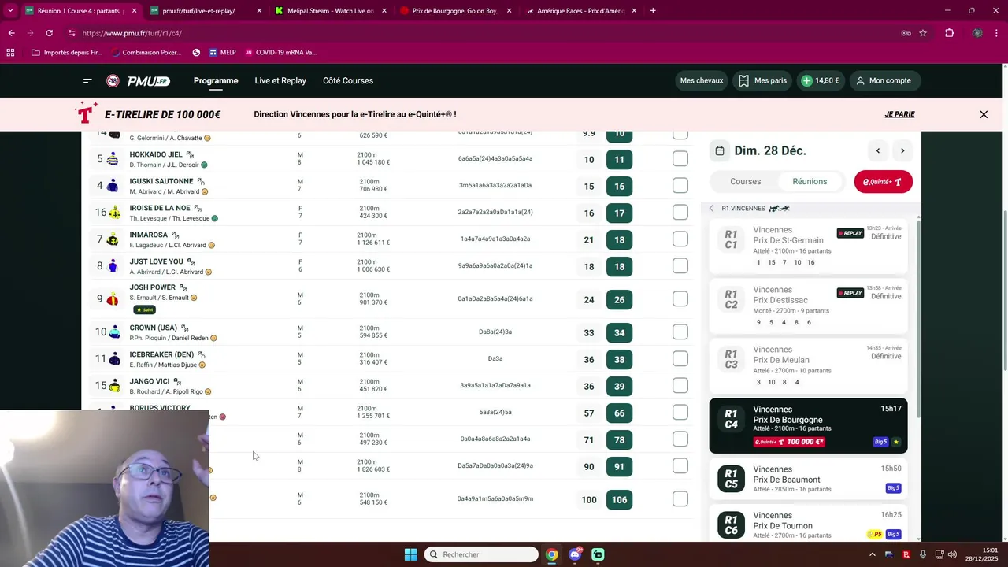
Task: Close the E-Tirelire banner
Action: [x=984, y=114]
